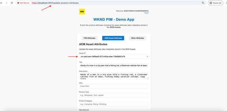This screenshot has height=111, width=227.
Task: Open the zoom magnifier icon in address bar
Action: pos(203,3)
